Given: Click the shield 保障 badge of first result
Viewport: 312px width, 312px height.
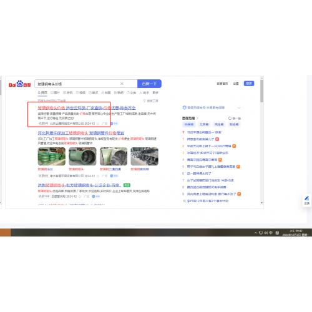Looking at the screenshot, I should [114, 124].
